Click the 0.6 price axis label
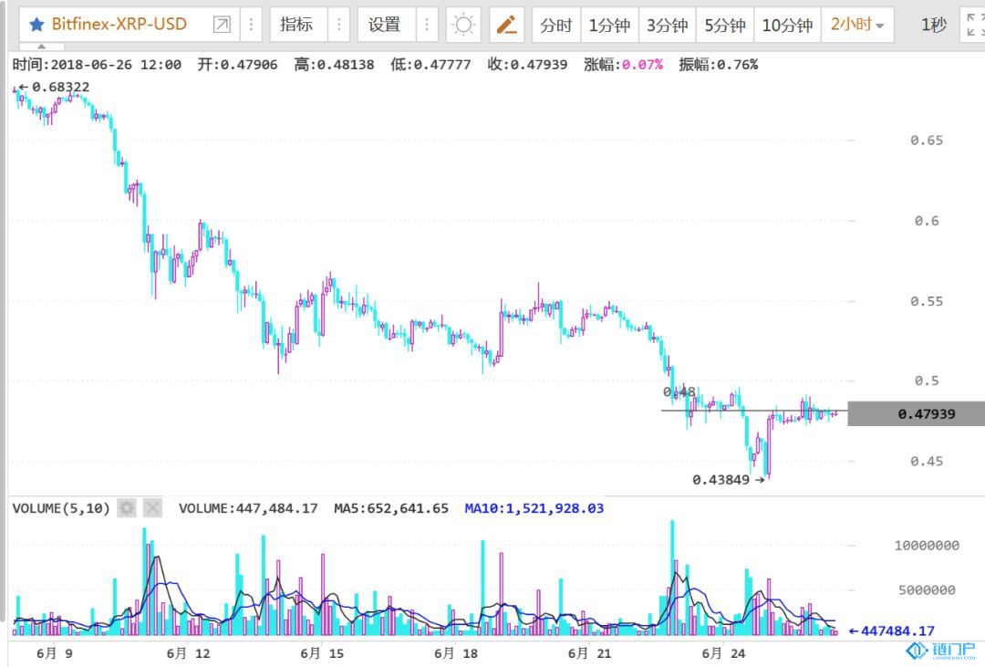Screen dimensions: 985x667 click(x=927, y=221)
